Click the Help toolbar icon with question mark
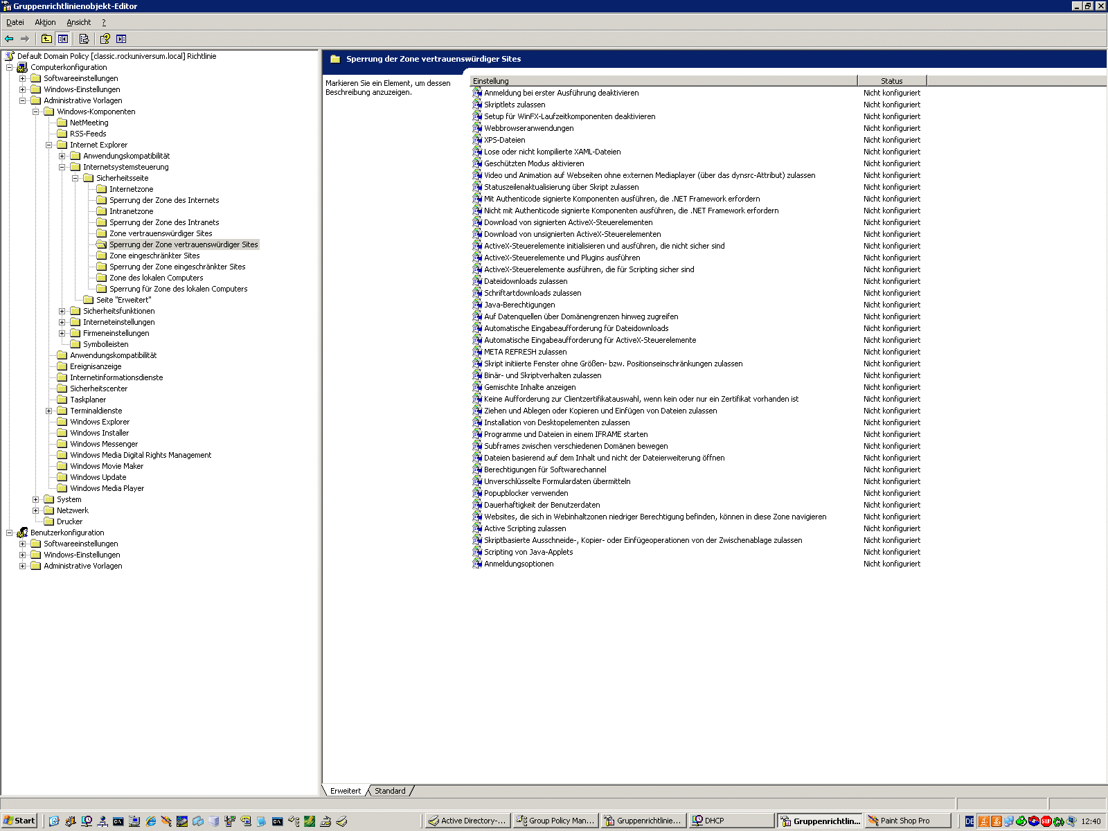Image resolution: width=1108 pixels, height=831 pixels. coord(105,39)
